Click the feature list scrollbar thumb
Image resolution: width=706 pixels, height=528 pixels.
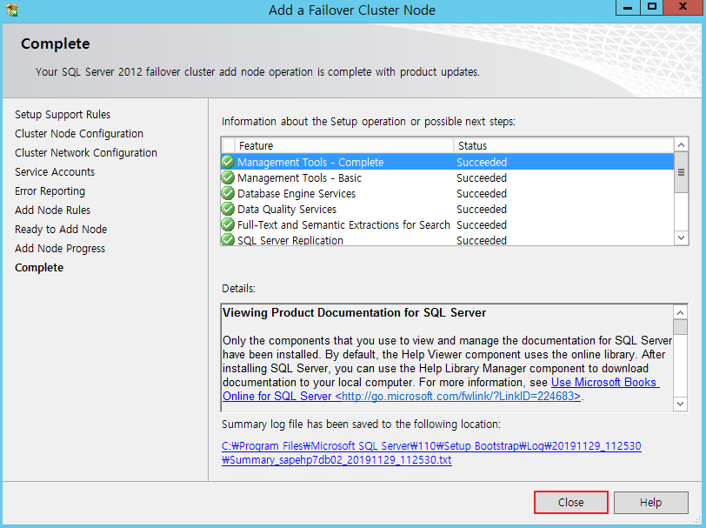(x=682, y=172)
